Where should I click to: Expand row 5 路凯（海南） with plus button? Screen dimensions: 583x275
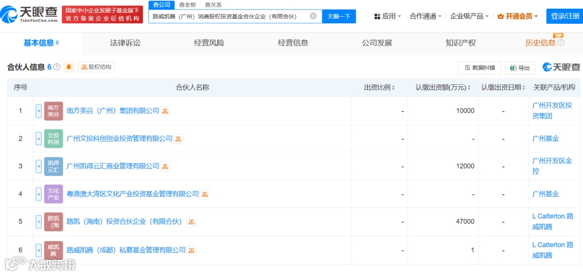(x=39, y=222)
